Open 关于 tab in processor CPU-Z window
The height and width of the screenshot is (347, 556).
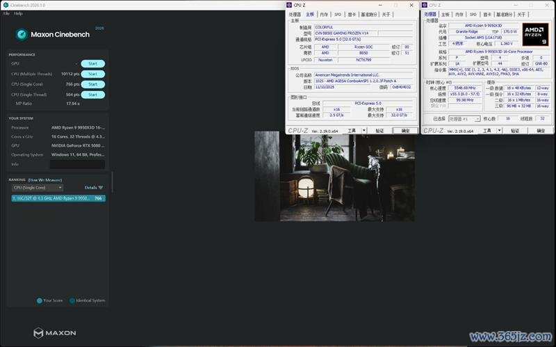point(521,15)
